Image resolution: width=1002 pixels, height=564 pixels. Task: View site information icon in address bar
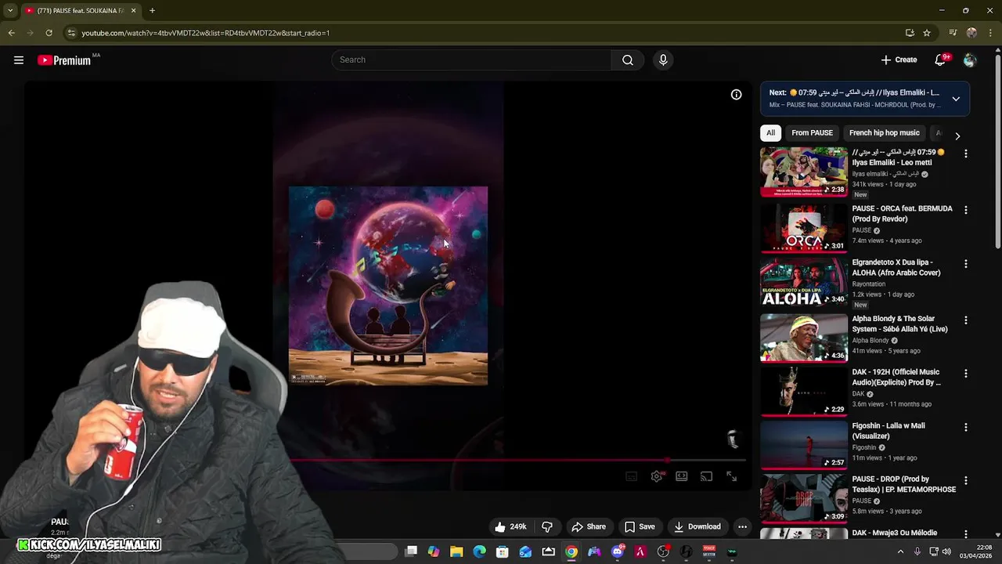(x=71, y=33)
